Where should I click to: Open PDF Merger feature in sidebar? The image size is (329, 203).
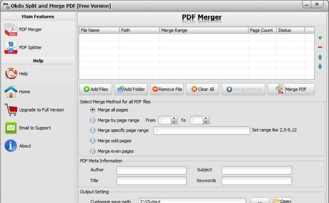click(23, 30)
